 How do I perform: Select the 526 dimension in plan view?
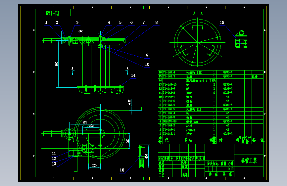[85, 122]
